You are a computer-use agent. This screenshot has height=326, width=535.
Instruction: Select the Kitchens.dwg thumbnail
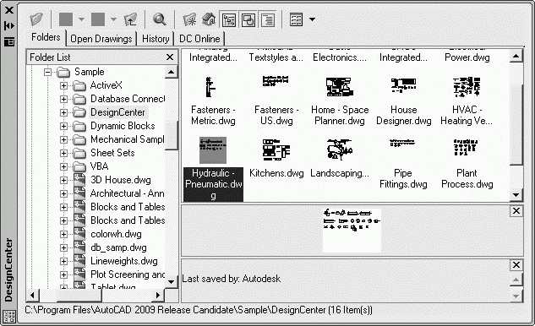[276, 159]
